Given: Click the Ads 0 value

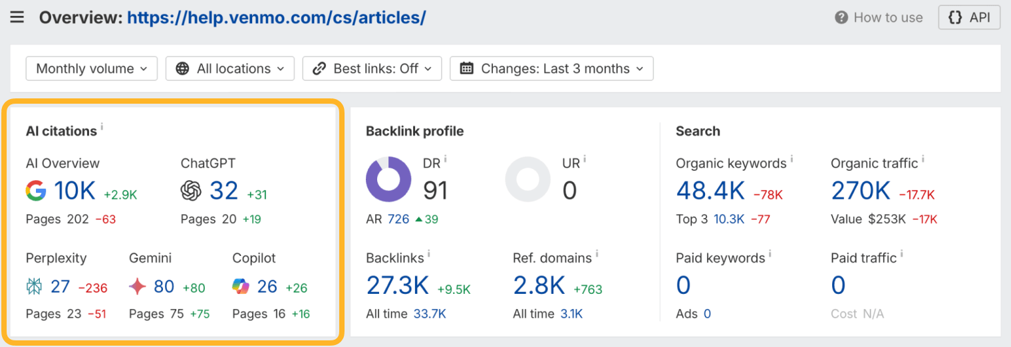Looking at the screenshot, I should point(707,314).
